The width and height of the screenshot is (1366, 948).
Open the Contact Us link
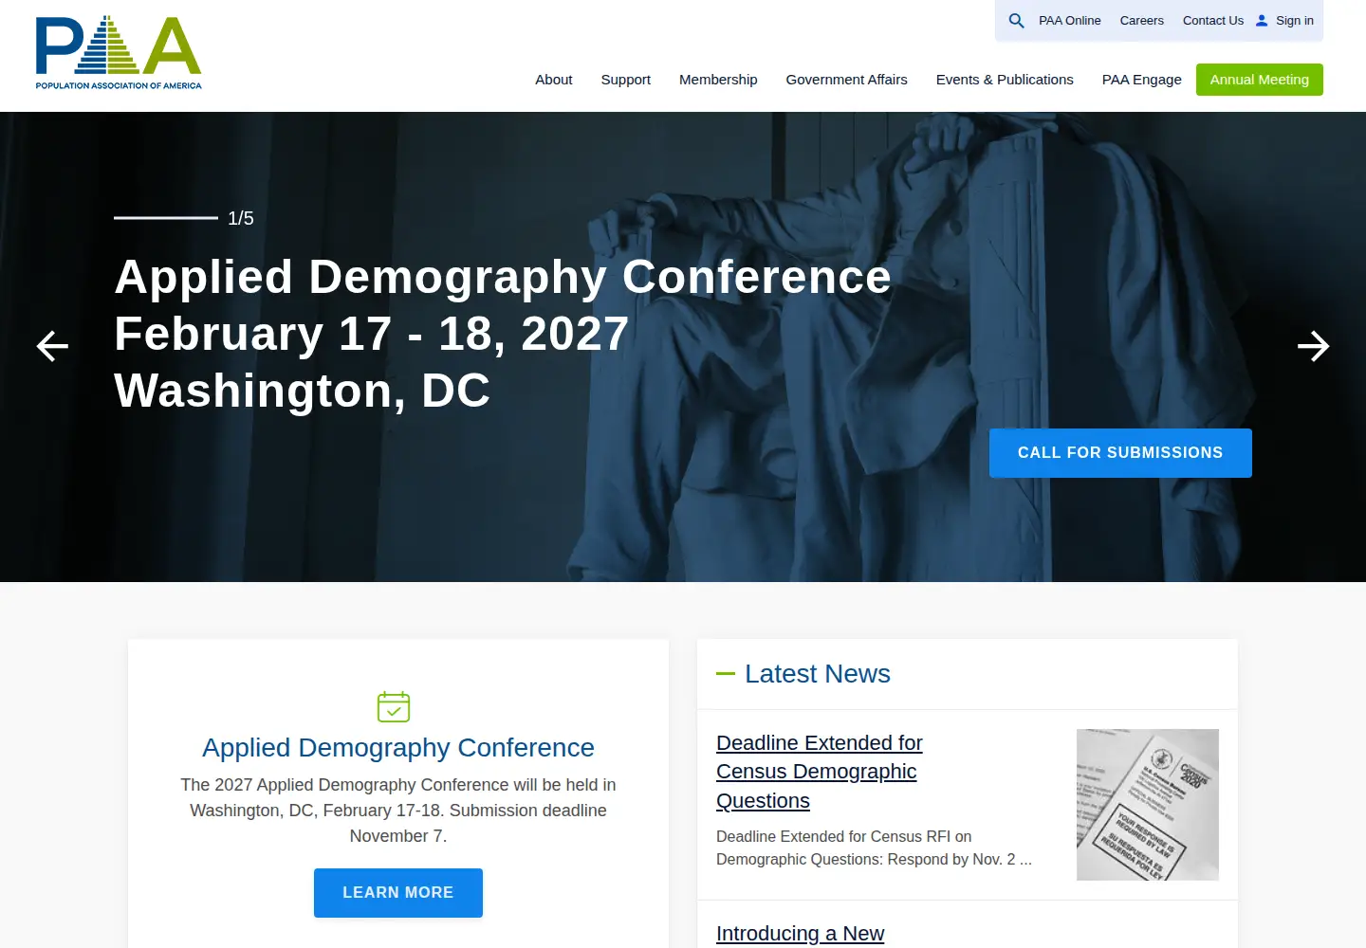pos(1213,21)
